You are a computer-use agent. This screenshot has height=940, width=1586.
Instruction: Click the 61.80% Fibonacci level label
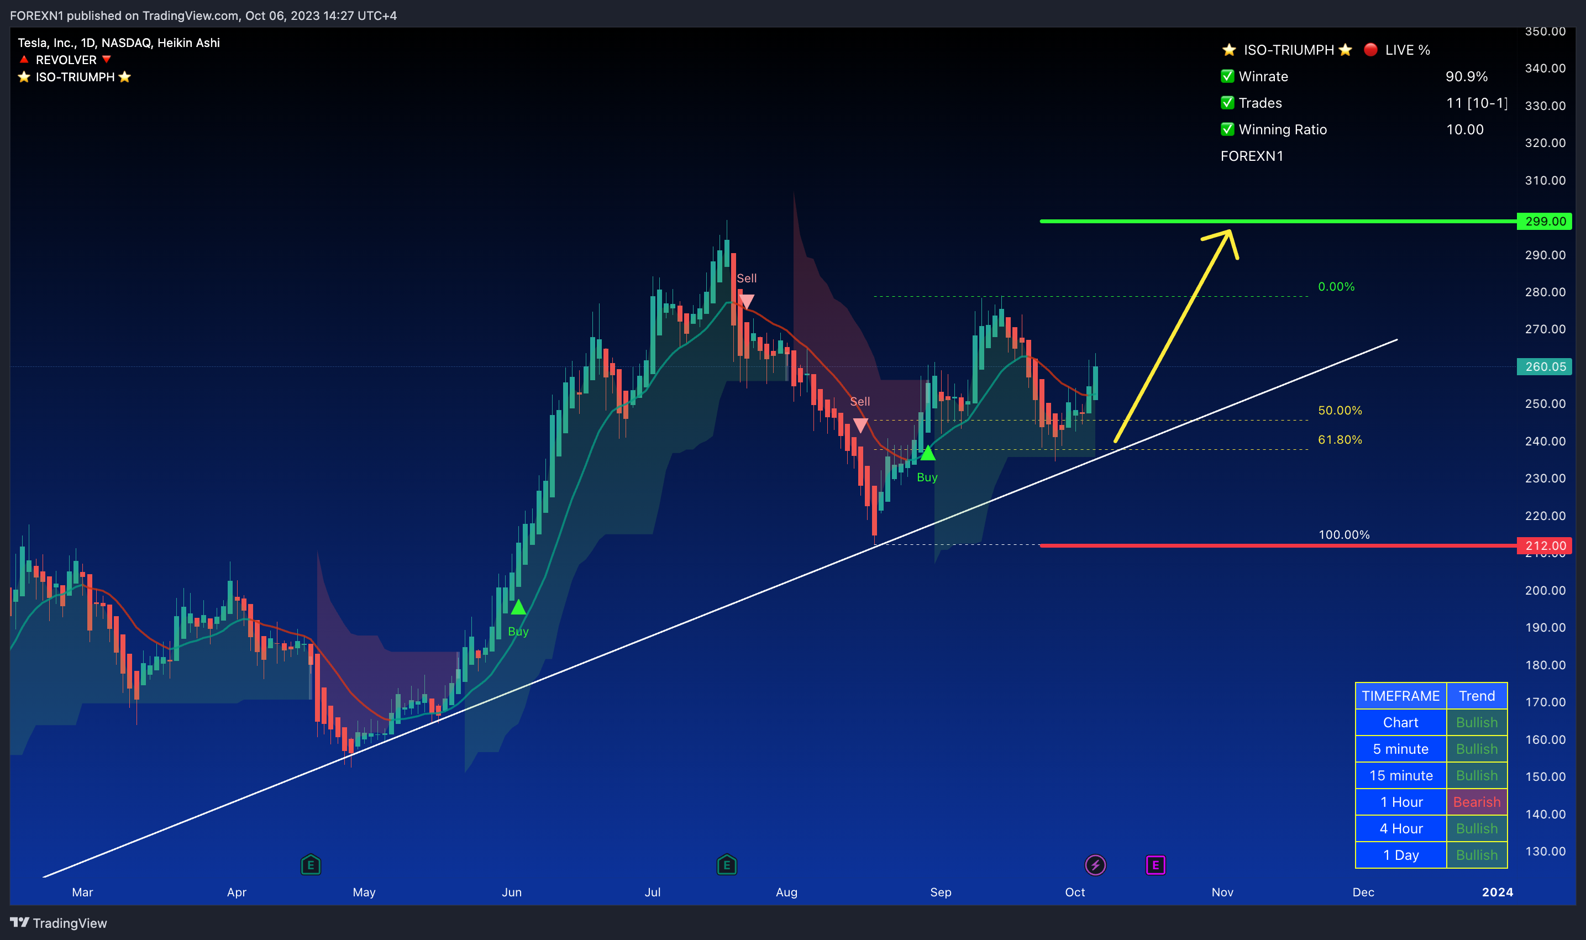[1340, 439]
